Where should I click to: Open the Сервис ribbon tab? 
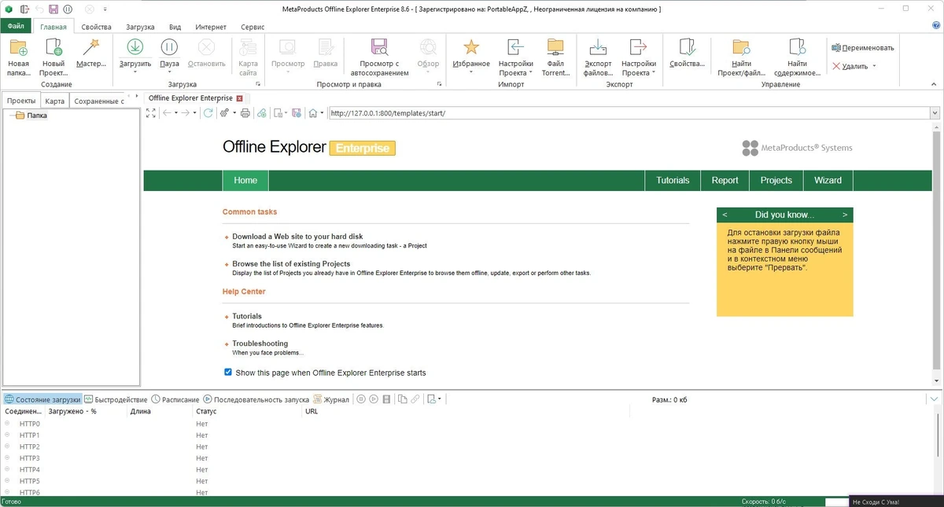[253, 27]
